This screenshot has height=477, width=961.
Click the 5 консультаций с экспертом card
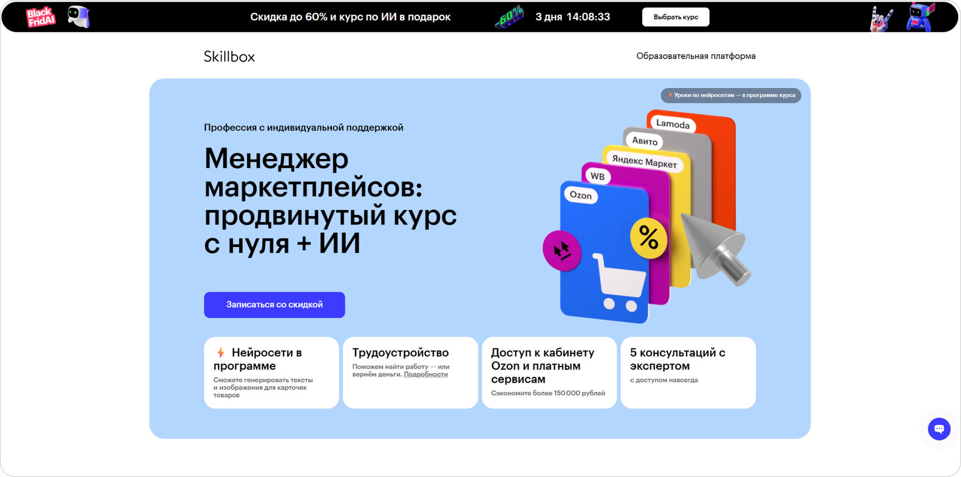(x=688, y=373)
